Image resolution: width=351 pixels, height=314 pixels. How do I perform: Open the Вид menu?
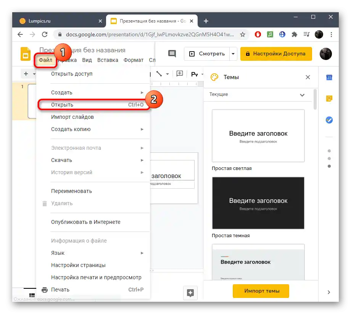point(87,60)
